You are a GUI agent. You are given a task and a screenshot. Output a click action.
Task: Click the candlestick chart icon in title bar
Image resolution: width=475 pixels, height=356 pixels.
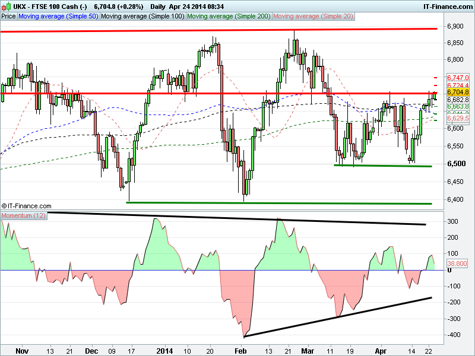tap(5, 6)
